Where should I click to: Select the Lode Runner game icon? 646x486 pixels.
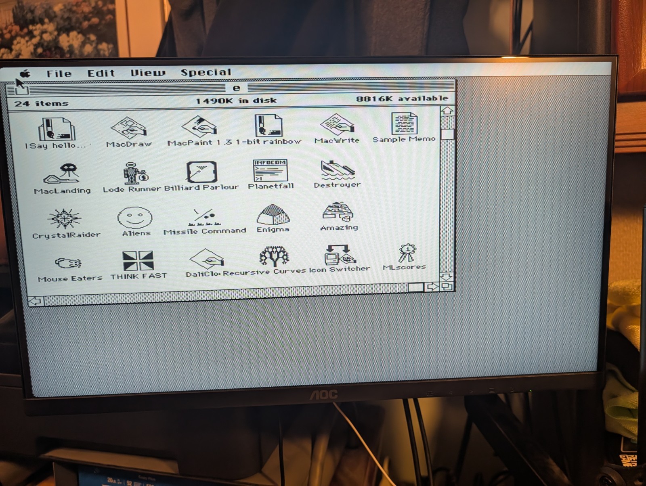(136, 173)
